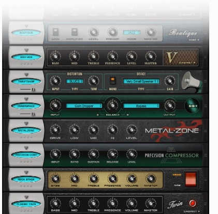Click the red Twin power lamp
Screen dimensions: 218x214
pos(193,203)
